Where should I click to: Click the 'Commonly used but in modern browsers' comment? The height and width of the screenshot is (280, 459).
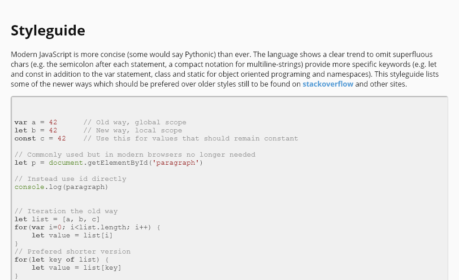click(x=135, y=155)
